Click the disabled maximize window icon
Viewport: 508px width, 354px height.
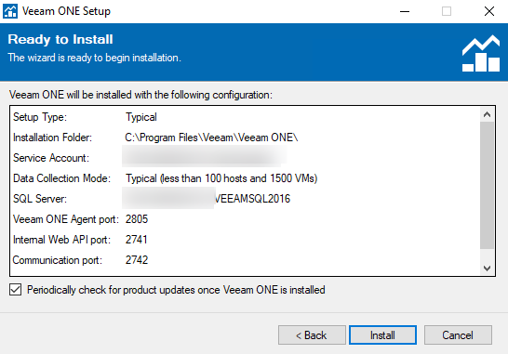click(x=447, y=12)
